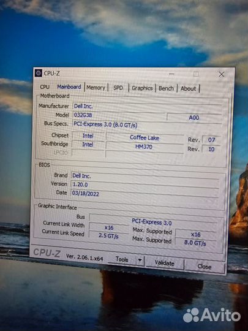
Task: Click the 'Ver. 2.06.1.x64' version text
Action: click(85, 257)
